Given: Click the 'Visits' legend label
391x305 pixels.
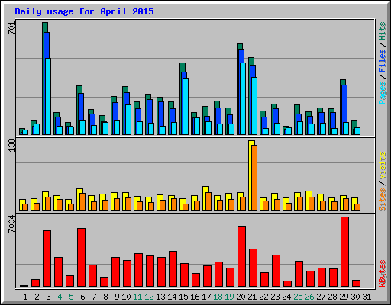Looking at the screenshot, I should click(382, 165).
